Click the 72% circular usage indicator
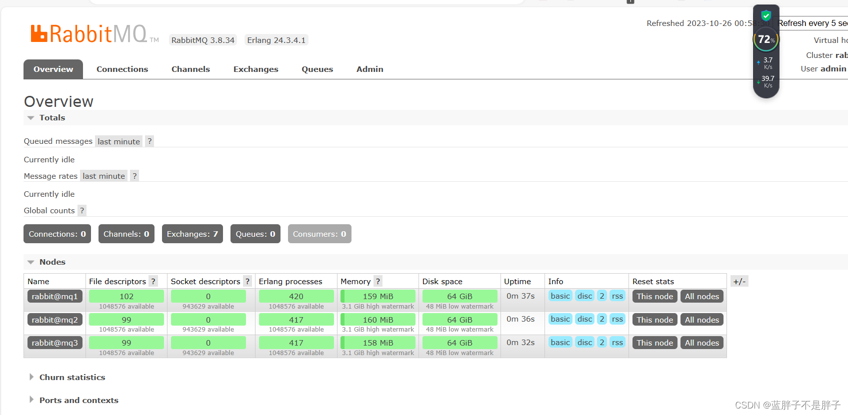This screenshot has height=415, width=848. point(766,39)
